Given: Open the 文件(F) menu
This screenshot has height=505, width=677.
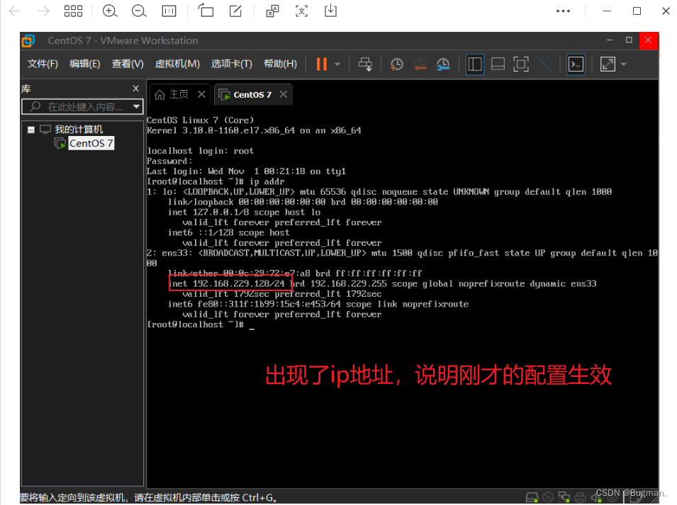Looking at the screenshot, I should coord(43,64).
